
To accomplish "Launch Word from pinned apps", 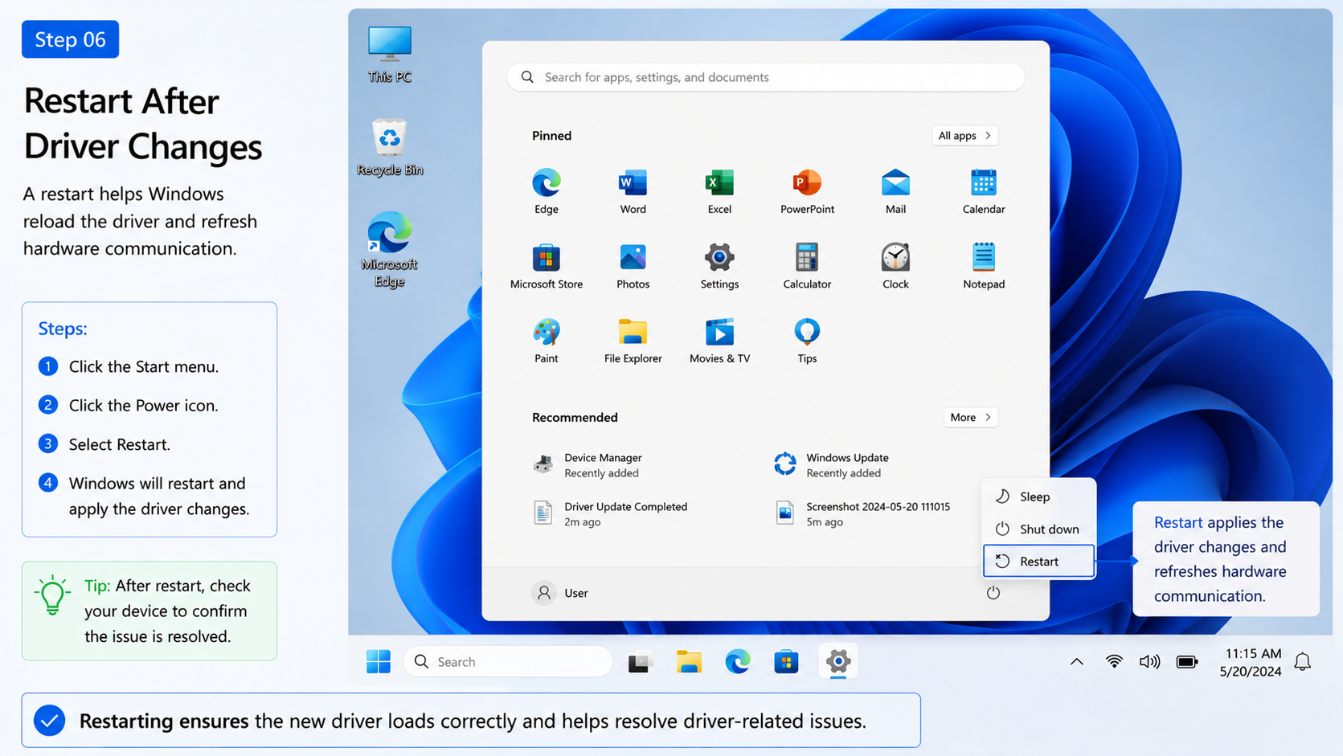I will point(633,191).
